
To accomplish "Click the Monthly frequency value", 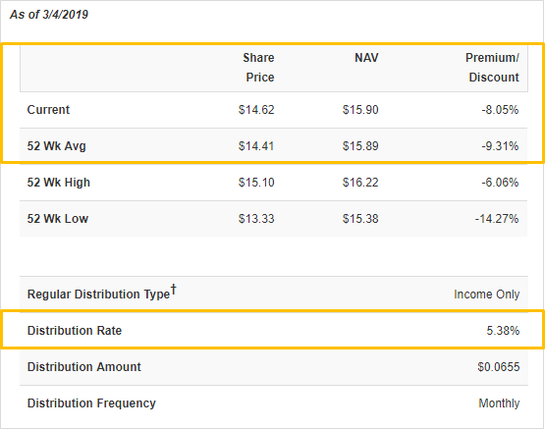I will pos(499,403).
